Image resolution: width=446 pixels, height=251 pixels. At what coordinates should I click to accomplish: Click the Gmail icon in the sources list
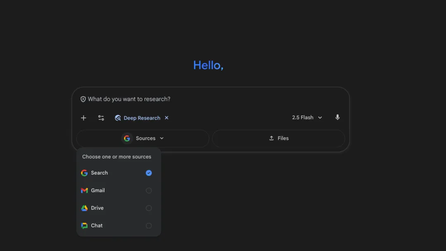point(84,190)
